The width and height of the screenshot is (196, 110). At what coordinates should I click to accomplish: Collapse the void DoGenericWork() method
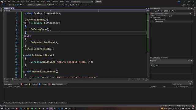[x=24, y=55]
